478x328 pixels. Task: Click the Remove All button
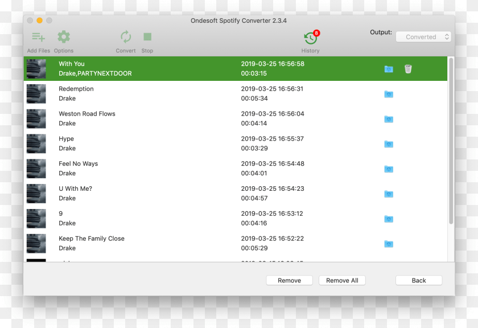pyautogui.click(x=342, y=280)
